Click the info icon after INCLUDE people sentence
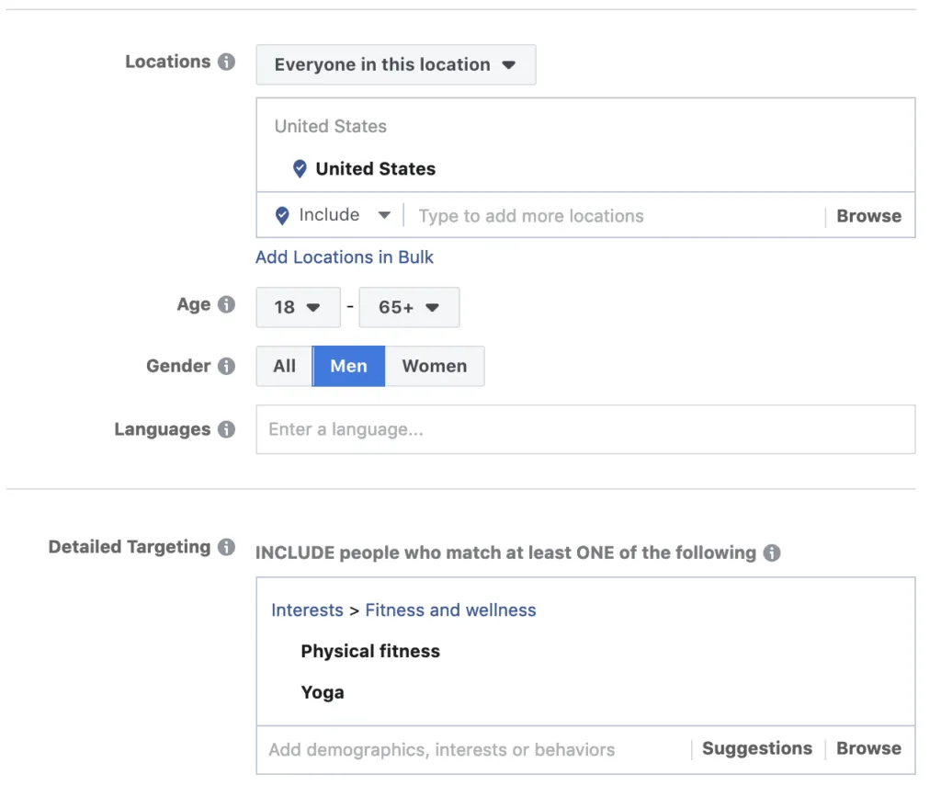Viewport: 941px width, 797px height. (x=772, y=552)
